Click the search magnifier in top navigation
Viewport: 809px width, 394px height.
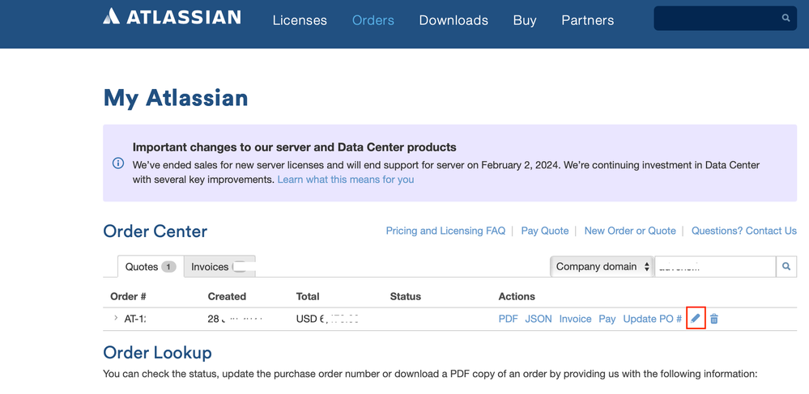786,18
